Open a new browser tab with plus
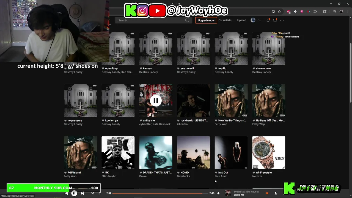The width and height of the screenshot is (352, 198). point(179,4)
